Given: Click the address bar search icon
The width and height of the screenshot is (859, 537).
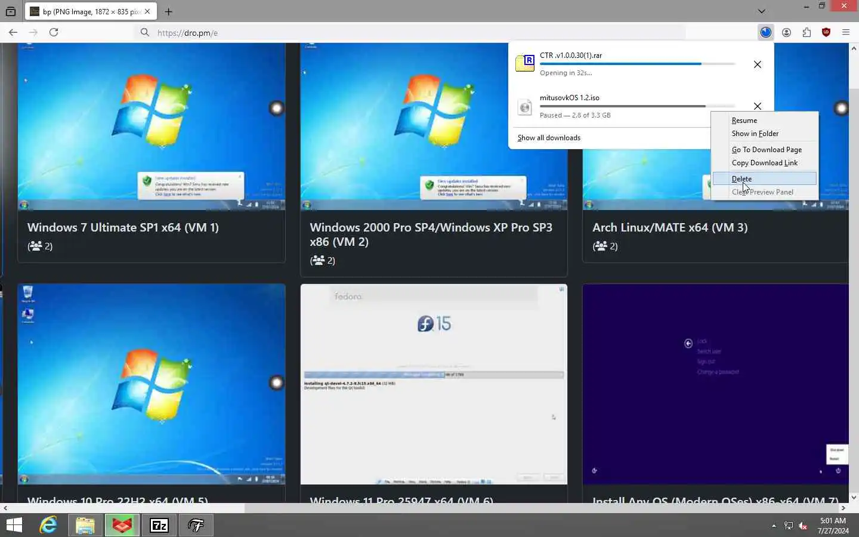Looking at the screenshot, I should (145, 32).
